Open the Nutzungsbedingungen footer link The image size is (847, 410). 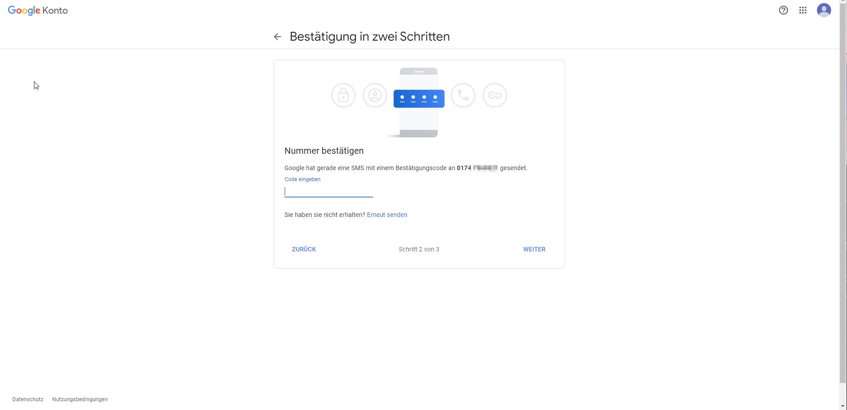point(80,399)
